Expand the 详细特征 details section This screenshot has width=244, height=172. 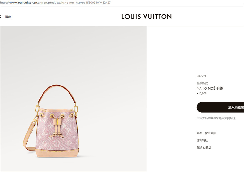click(x=202, y=140)
